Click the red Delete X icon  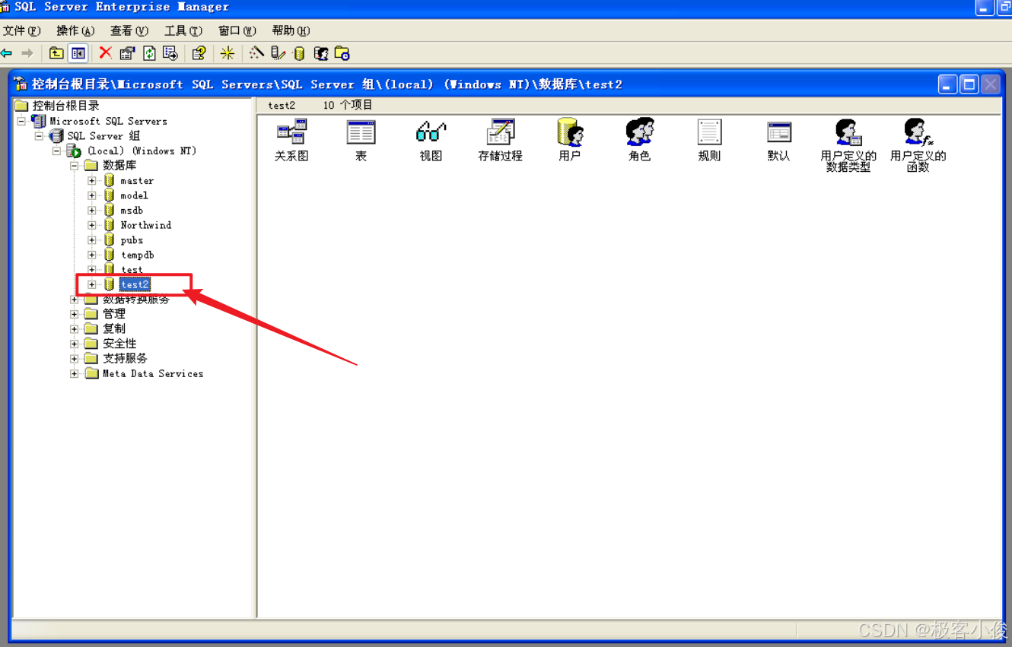(106, 53)
